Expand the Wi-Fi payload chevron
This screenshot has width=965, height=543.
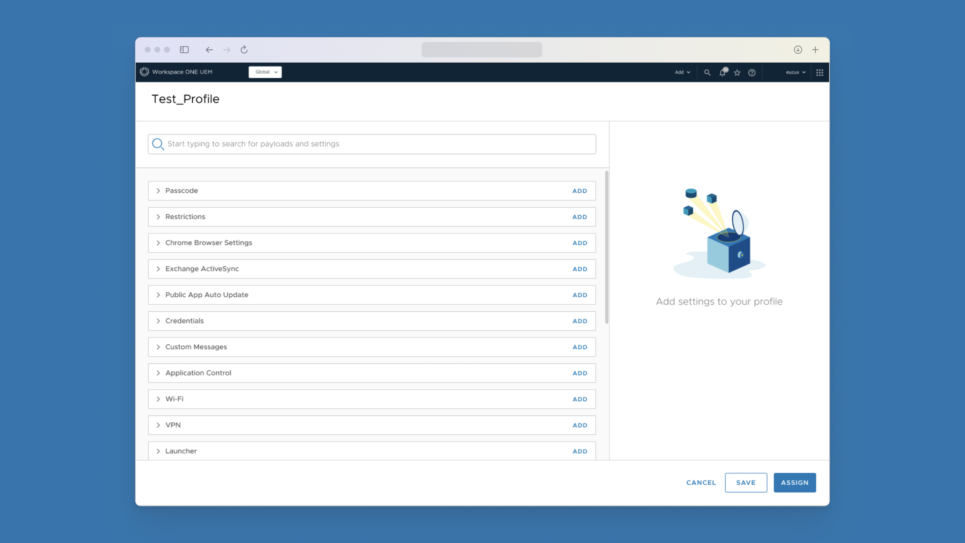[158, 399]
